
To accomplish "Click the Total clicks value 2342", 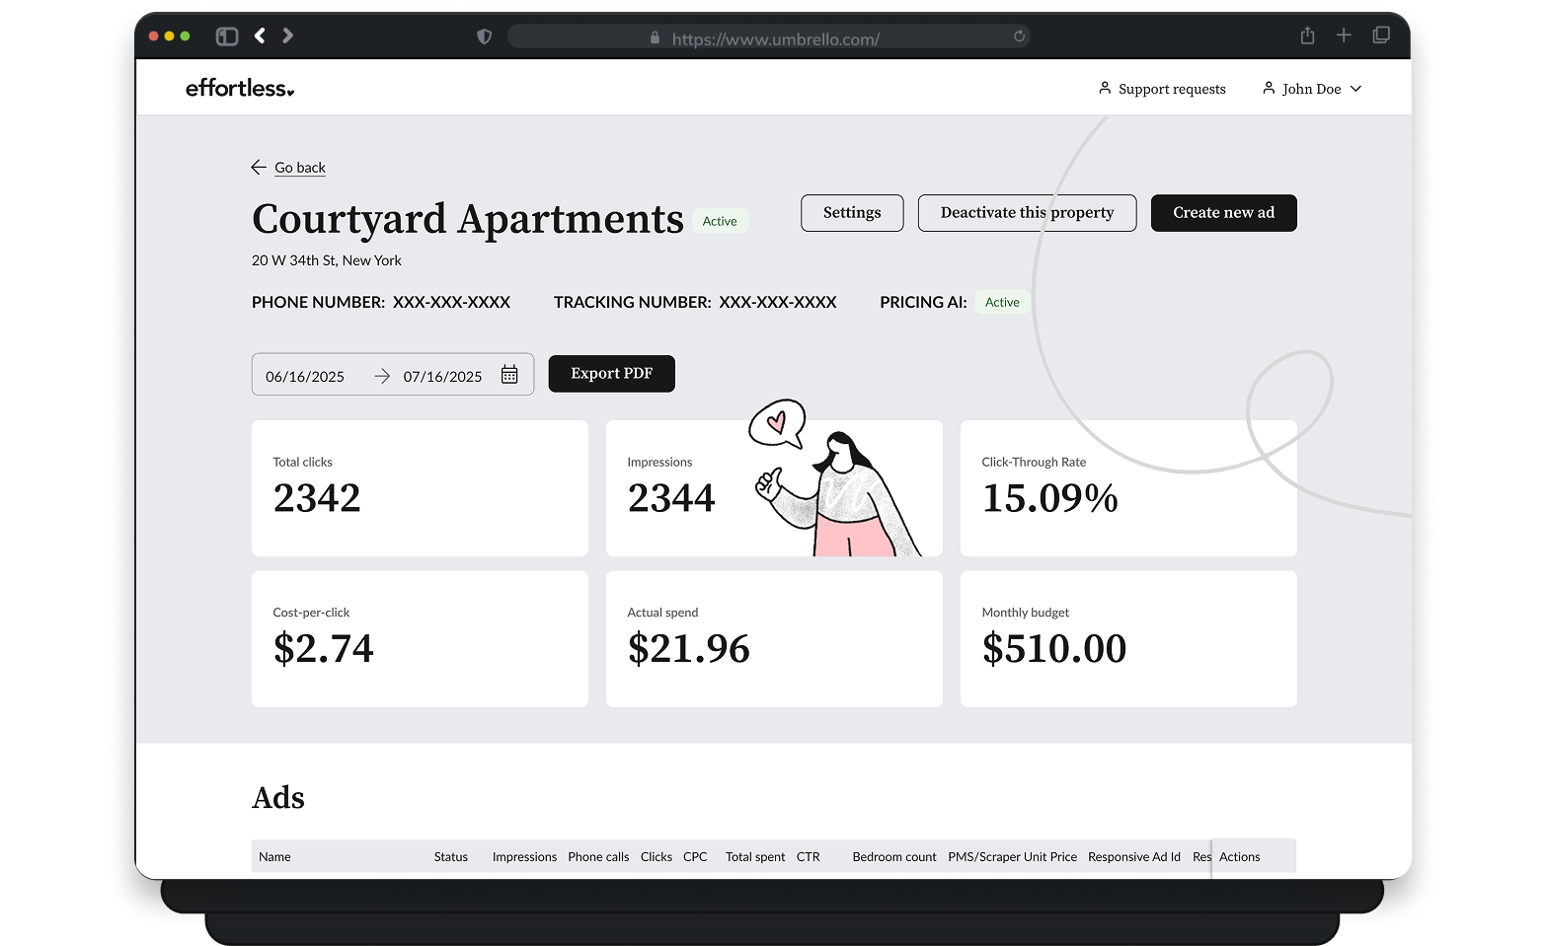I will coord(317,498).
